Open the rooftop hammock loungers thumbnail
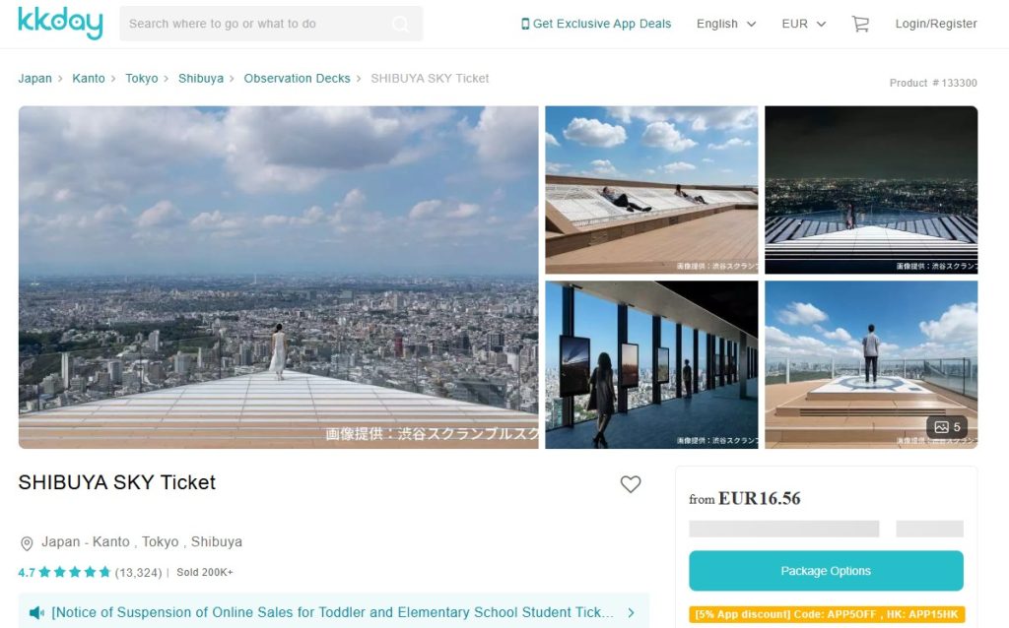This screenshot has height=628, width=1009. click(x=651, y=190)
